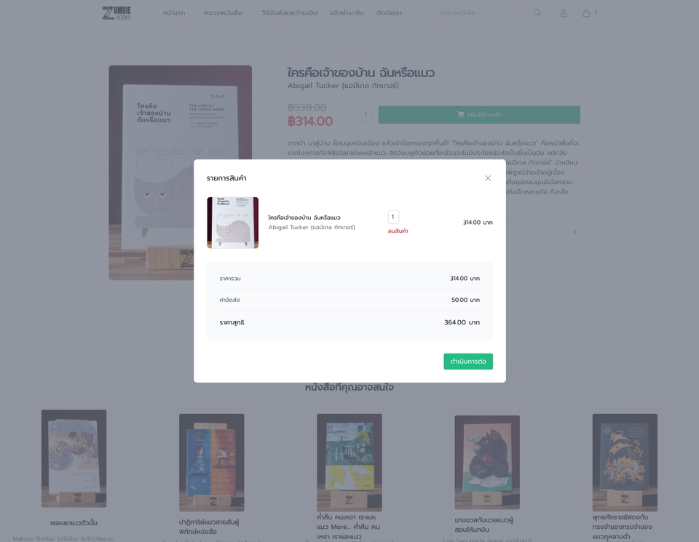Viewport: 699px width, 542px height.
Task: Click the quantity box in the cart modal
Action: click(393, 217)
